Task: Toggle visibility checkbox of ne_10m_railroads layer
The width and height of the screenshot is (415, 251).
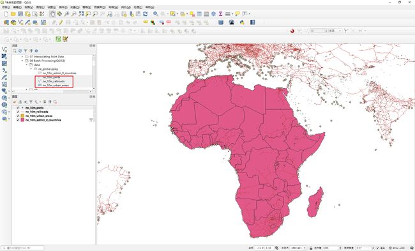Action: tap(18, 112)
